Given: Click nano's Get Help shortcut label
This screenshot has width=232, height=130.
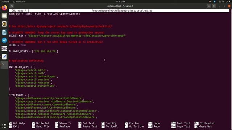Looking at the screenshot, I should click(x=19, y=123).
